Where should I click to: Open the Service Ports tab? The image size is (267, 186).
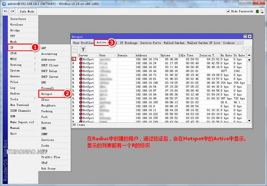(x=151, y=43)
